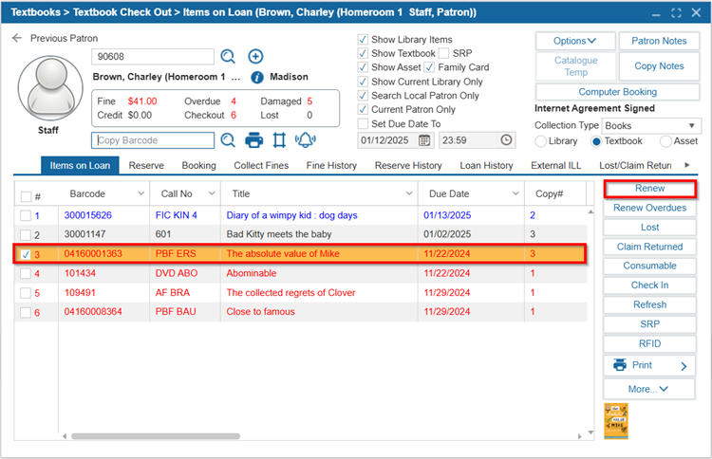Image resolution: width=712 pixels, height=459 pixels.
Task: Click the Copy Notes button
Action: tap(659, 66)
